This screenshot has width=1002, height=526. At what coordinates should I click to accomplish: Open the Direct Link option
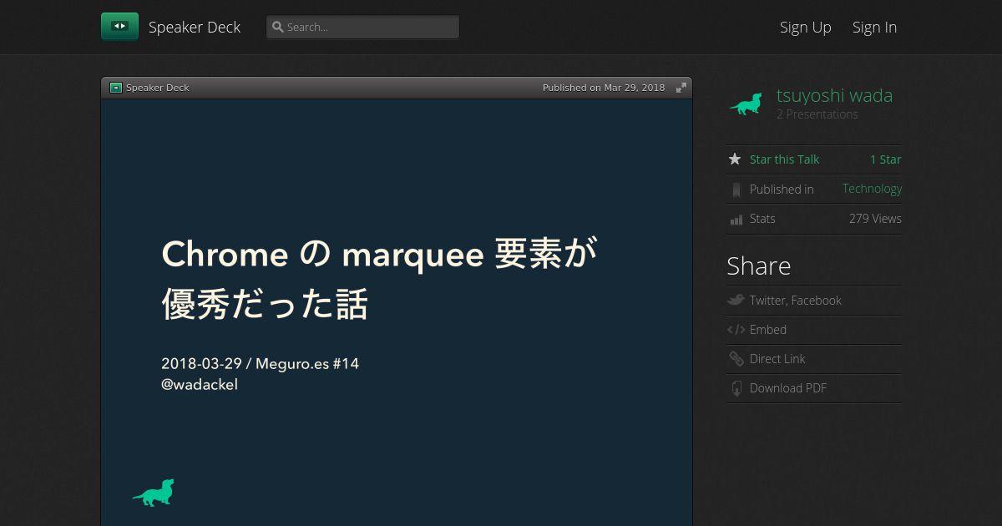pos(777,359)
